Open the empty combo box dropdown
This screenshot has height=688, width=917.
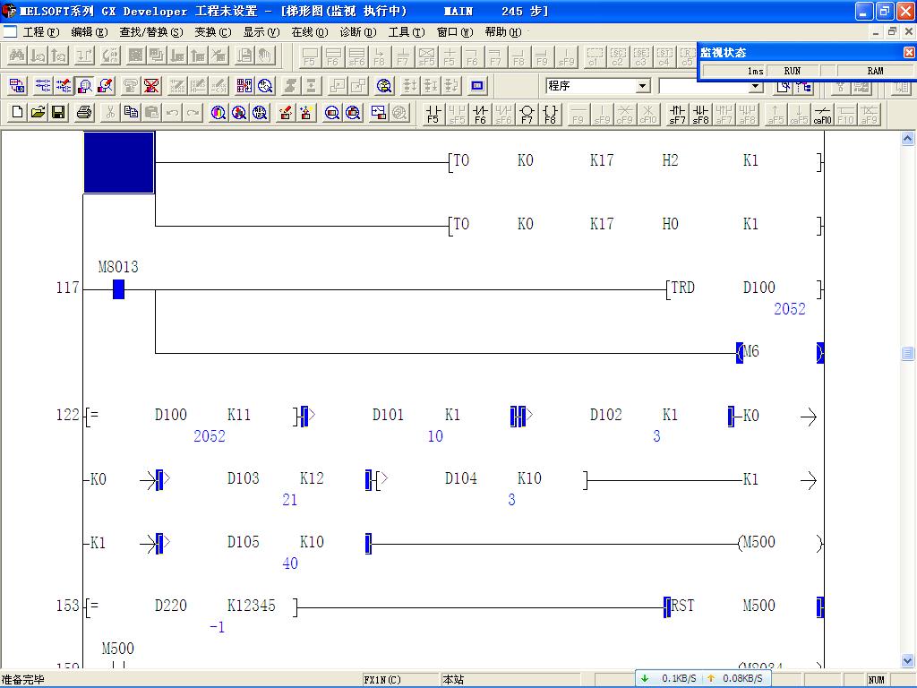pos(755,86)
